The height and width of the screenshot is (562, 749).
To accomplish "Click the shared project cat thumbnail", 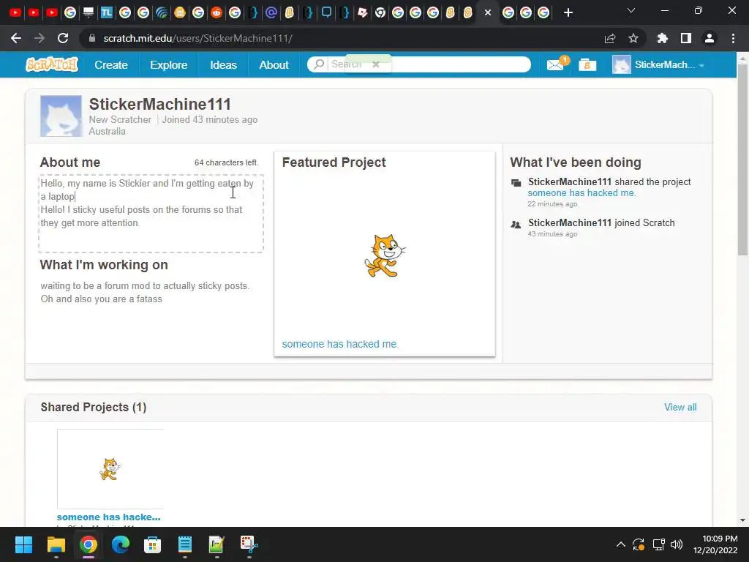I will click(x=110, y=469).
